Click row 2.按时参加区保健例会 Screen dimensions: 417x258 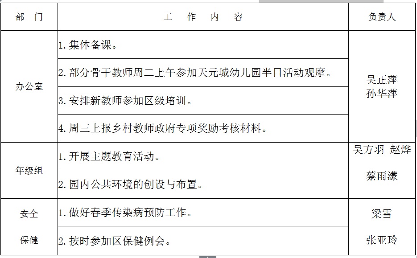203,241
